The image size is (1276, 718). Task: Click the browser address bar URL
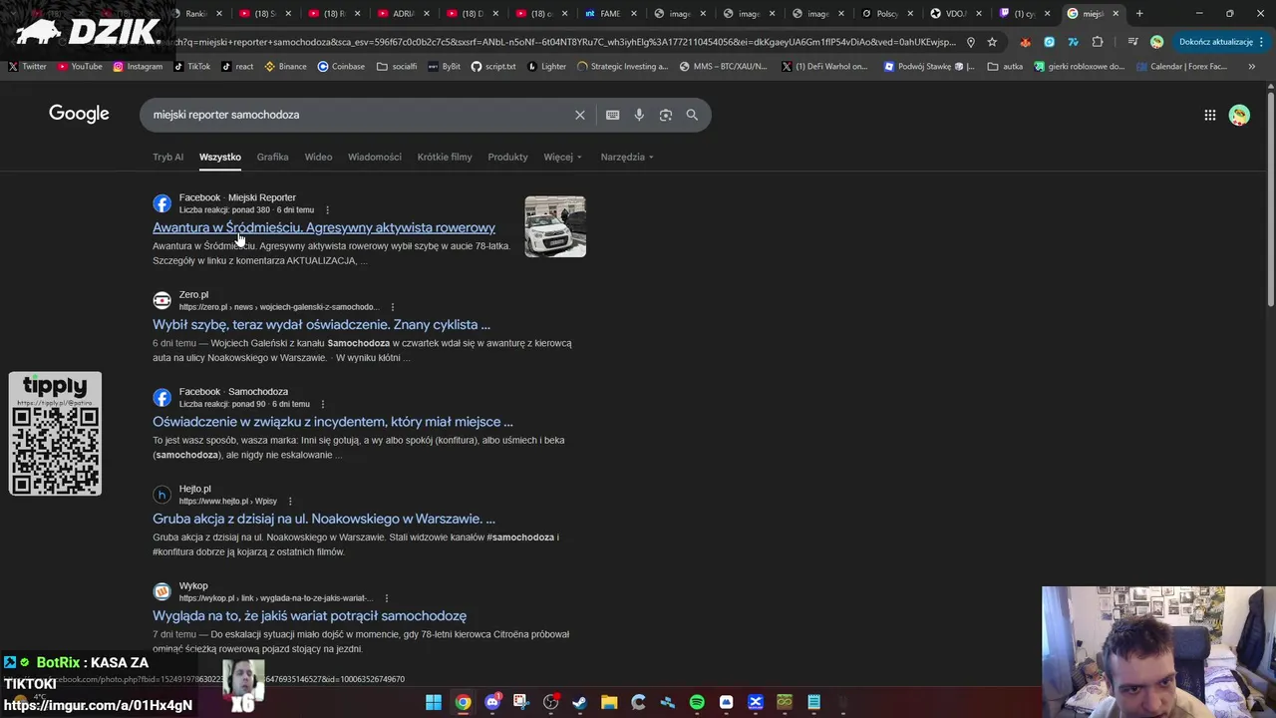(558, 42)
